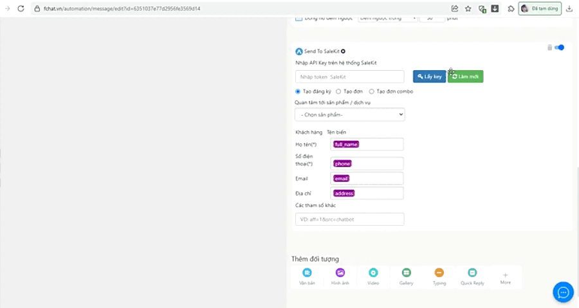Click the Các tham số khác field
The image size is (579, 308).
tap(350, 219)
